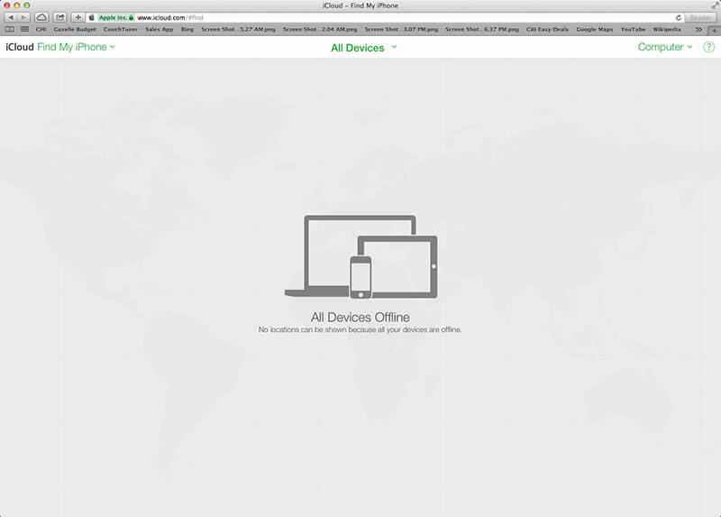Show more bookmarks via double chevron
Image resolution: width=721 pixels, height=517 pixels.
(699, 30)
